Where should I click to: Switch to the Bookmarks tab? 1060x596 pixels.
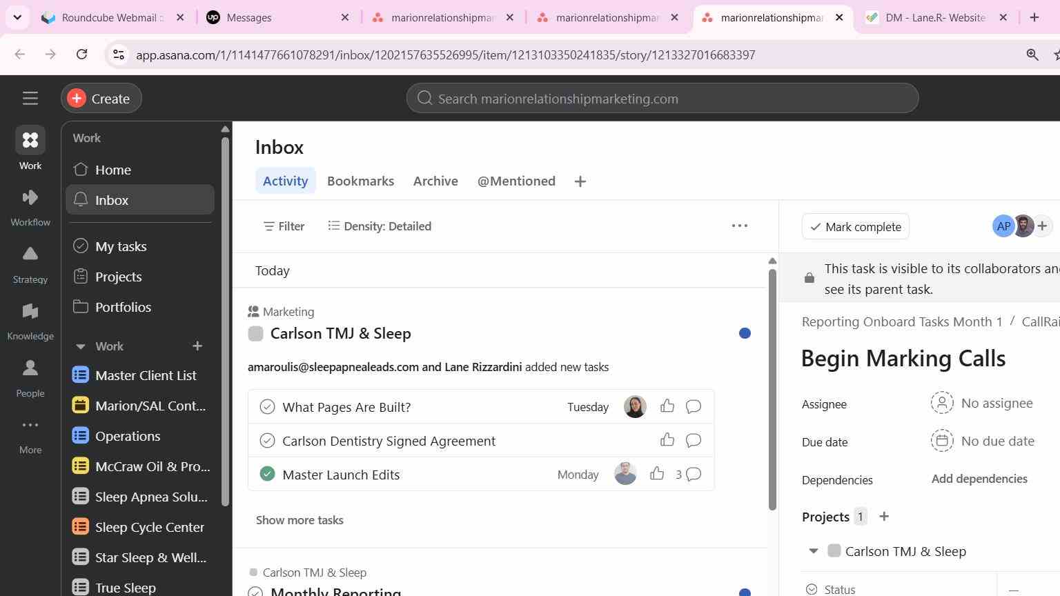(360, 181)
